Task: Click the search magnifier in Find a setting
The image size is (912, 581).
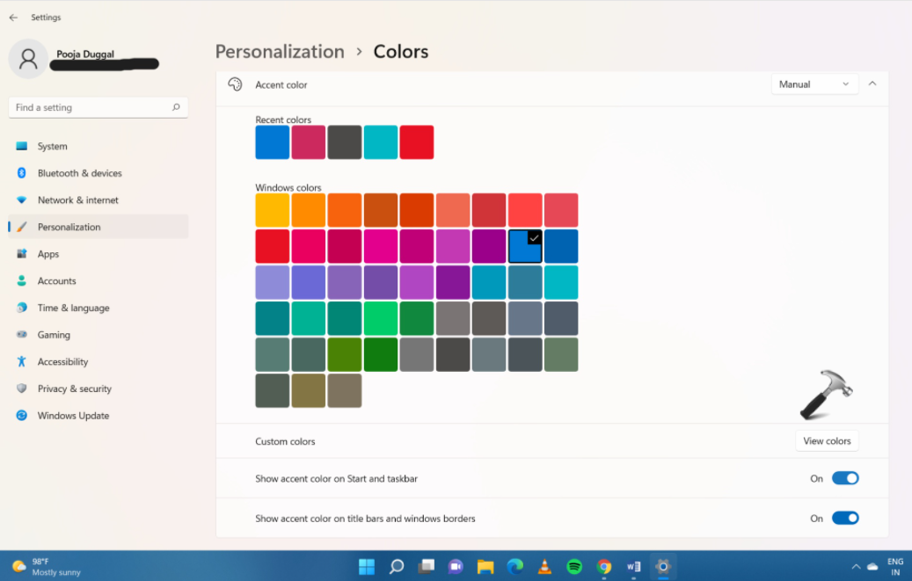Action: tap(176, 107)
